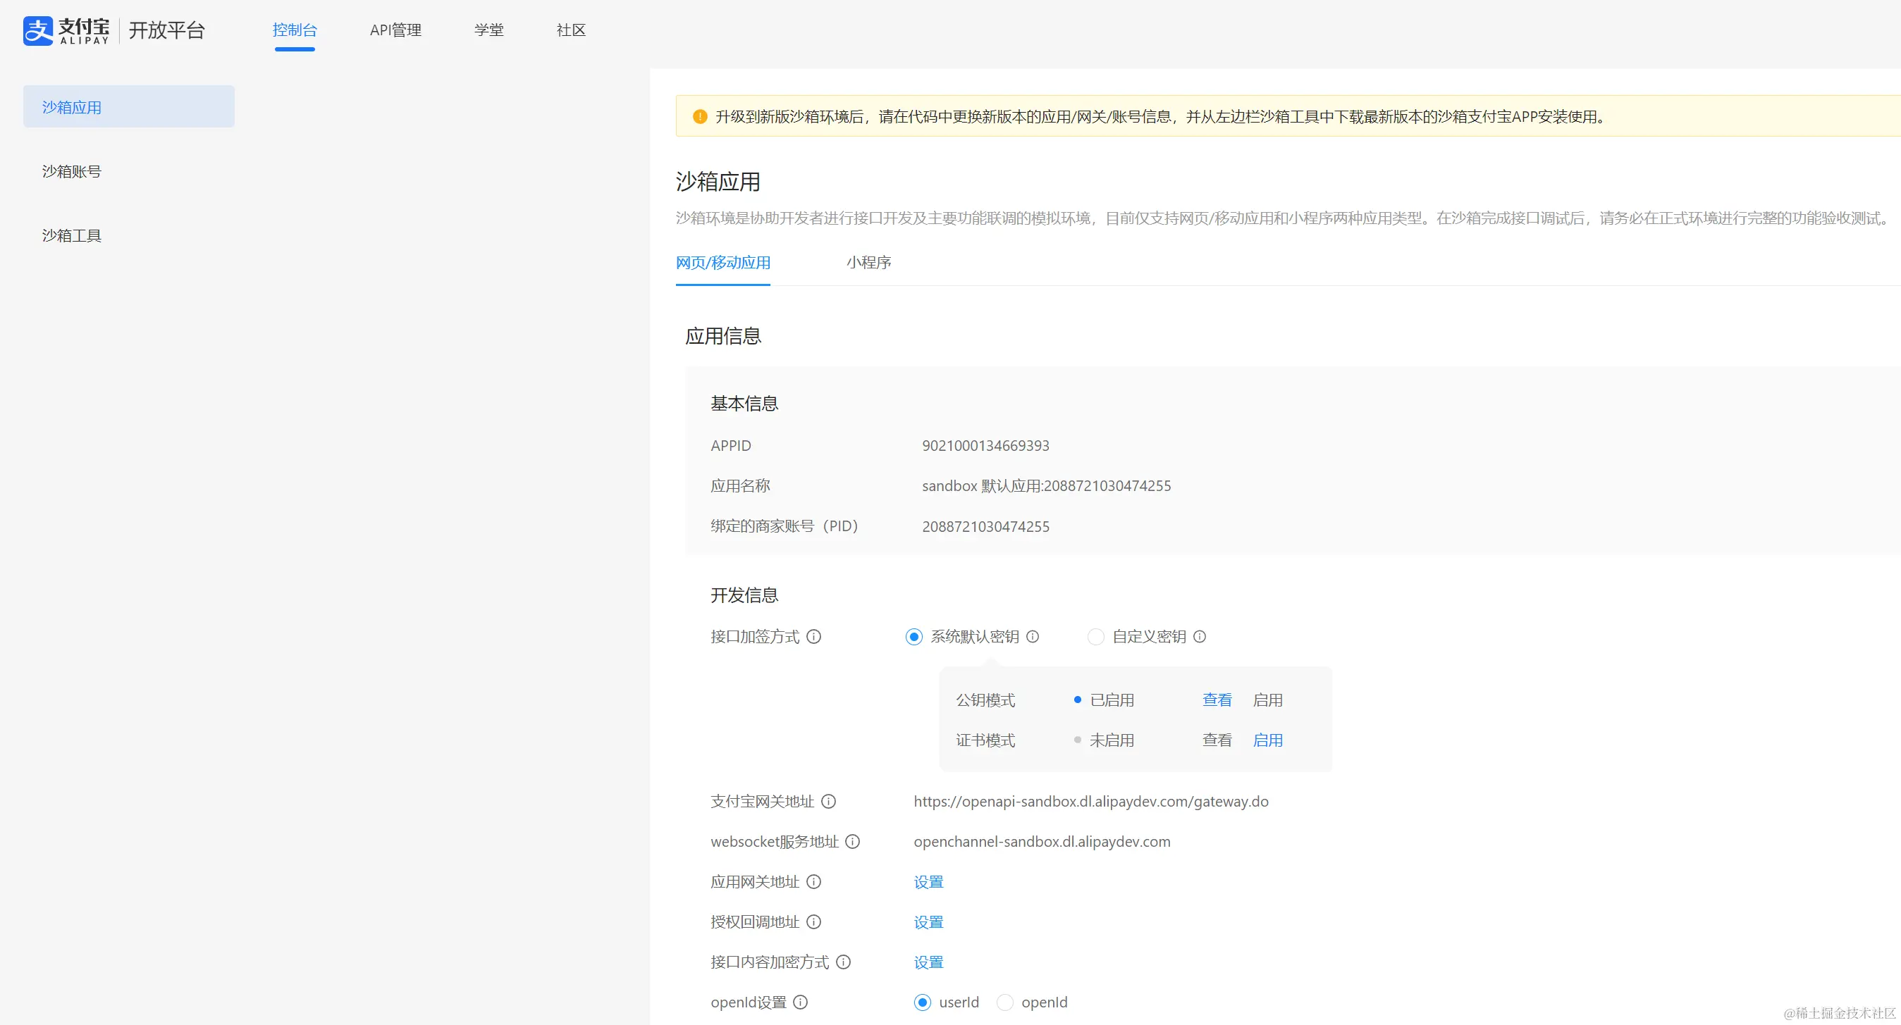The width and height of the screenshot is (1901, 1025).
Task: Click 查看 link for 公钥模式
Action: 1217,700
